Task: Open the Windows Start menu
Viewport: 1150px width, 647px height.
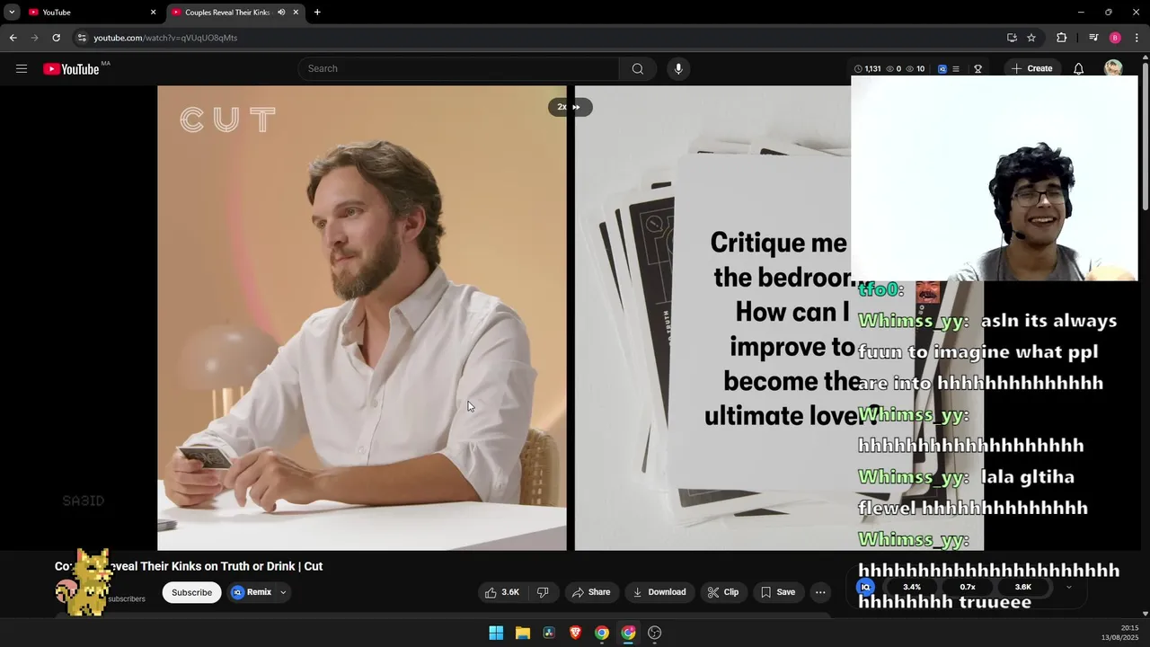Action: click(496, 633)
